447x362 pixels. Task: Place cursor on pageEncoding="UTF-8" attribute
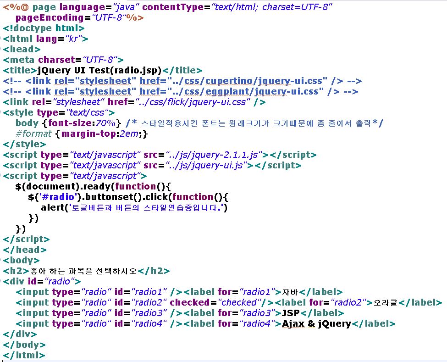[x=71, y=18]
